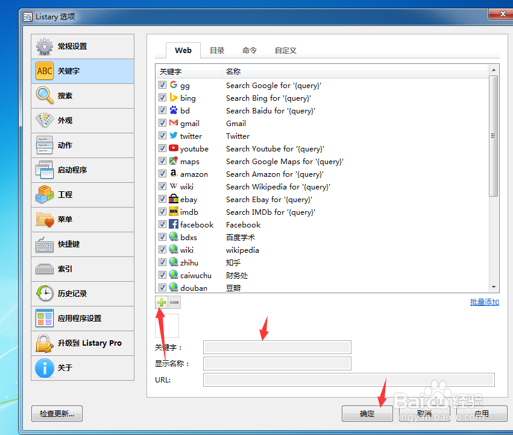Screen dimensions: 513x435
Task: Click the 检查更新... button
Action: pos(57,414)
